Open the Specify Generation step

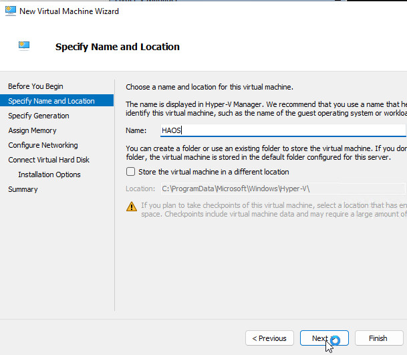coord(39,116)
